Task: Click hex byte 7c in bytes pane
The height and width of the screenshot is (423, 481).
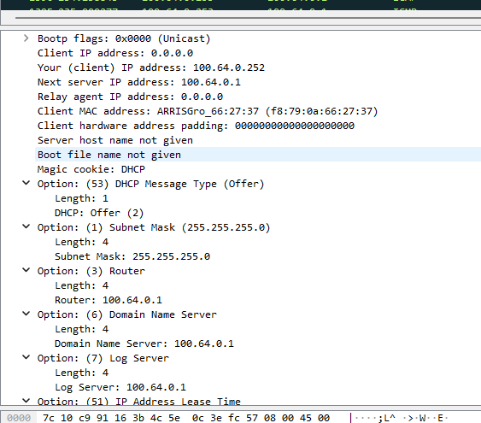Action: coord(49,418)
